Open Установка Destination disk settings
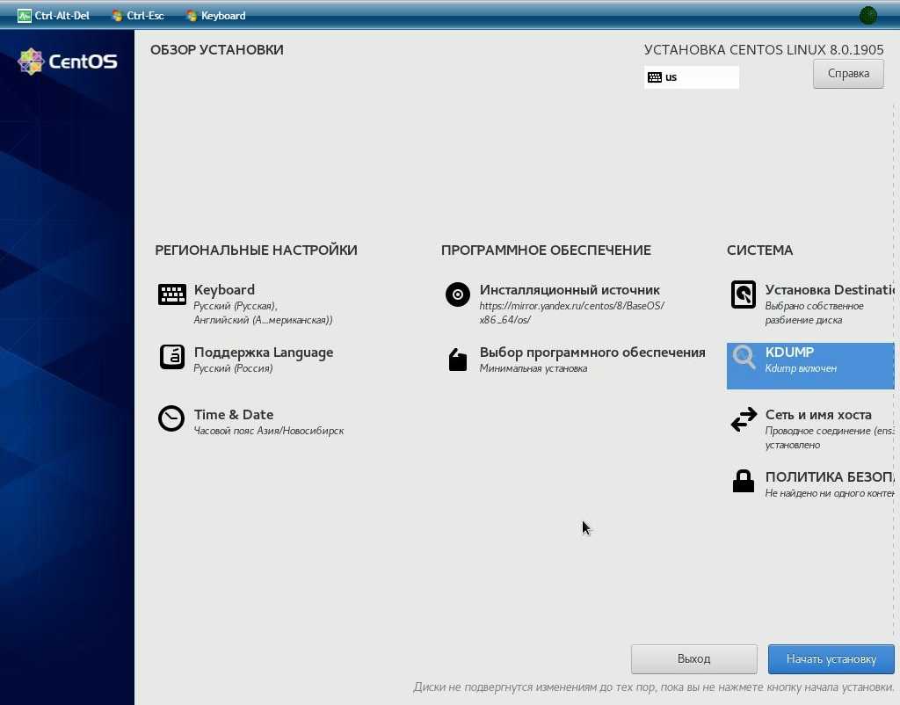This screenshot has width=900, height=705. tap(810, 303)
